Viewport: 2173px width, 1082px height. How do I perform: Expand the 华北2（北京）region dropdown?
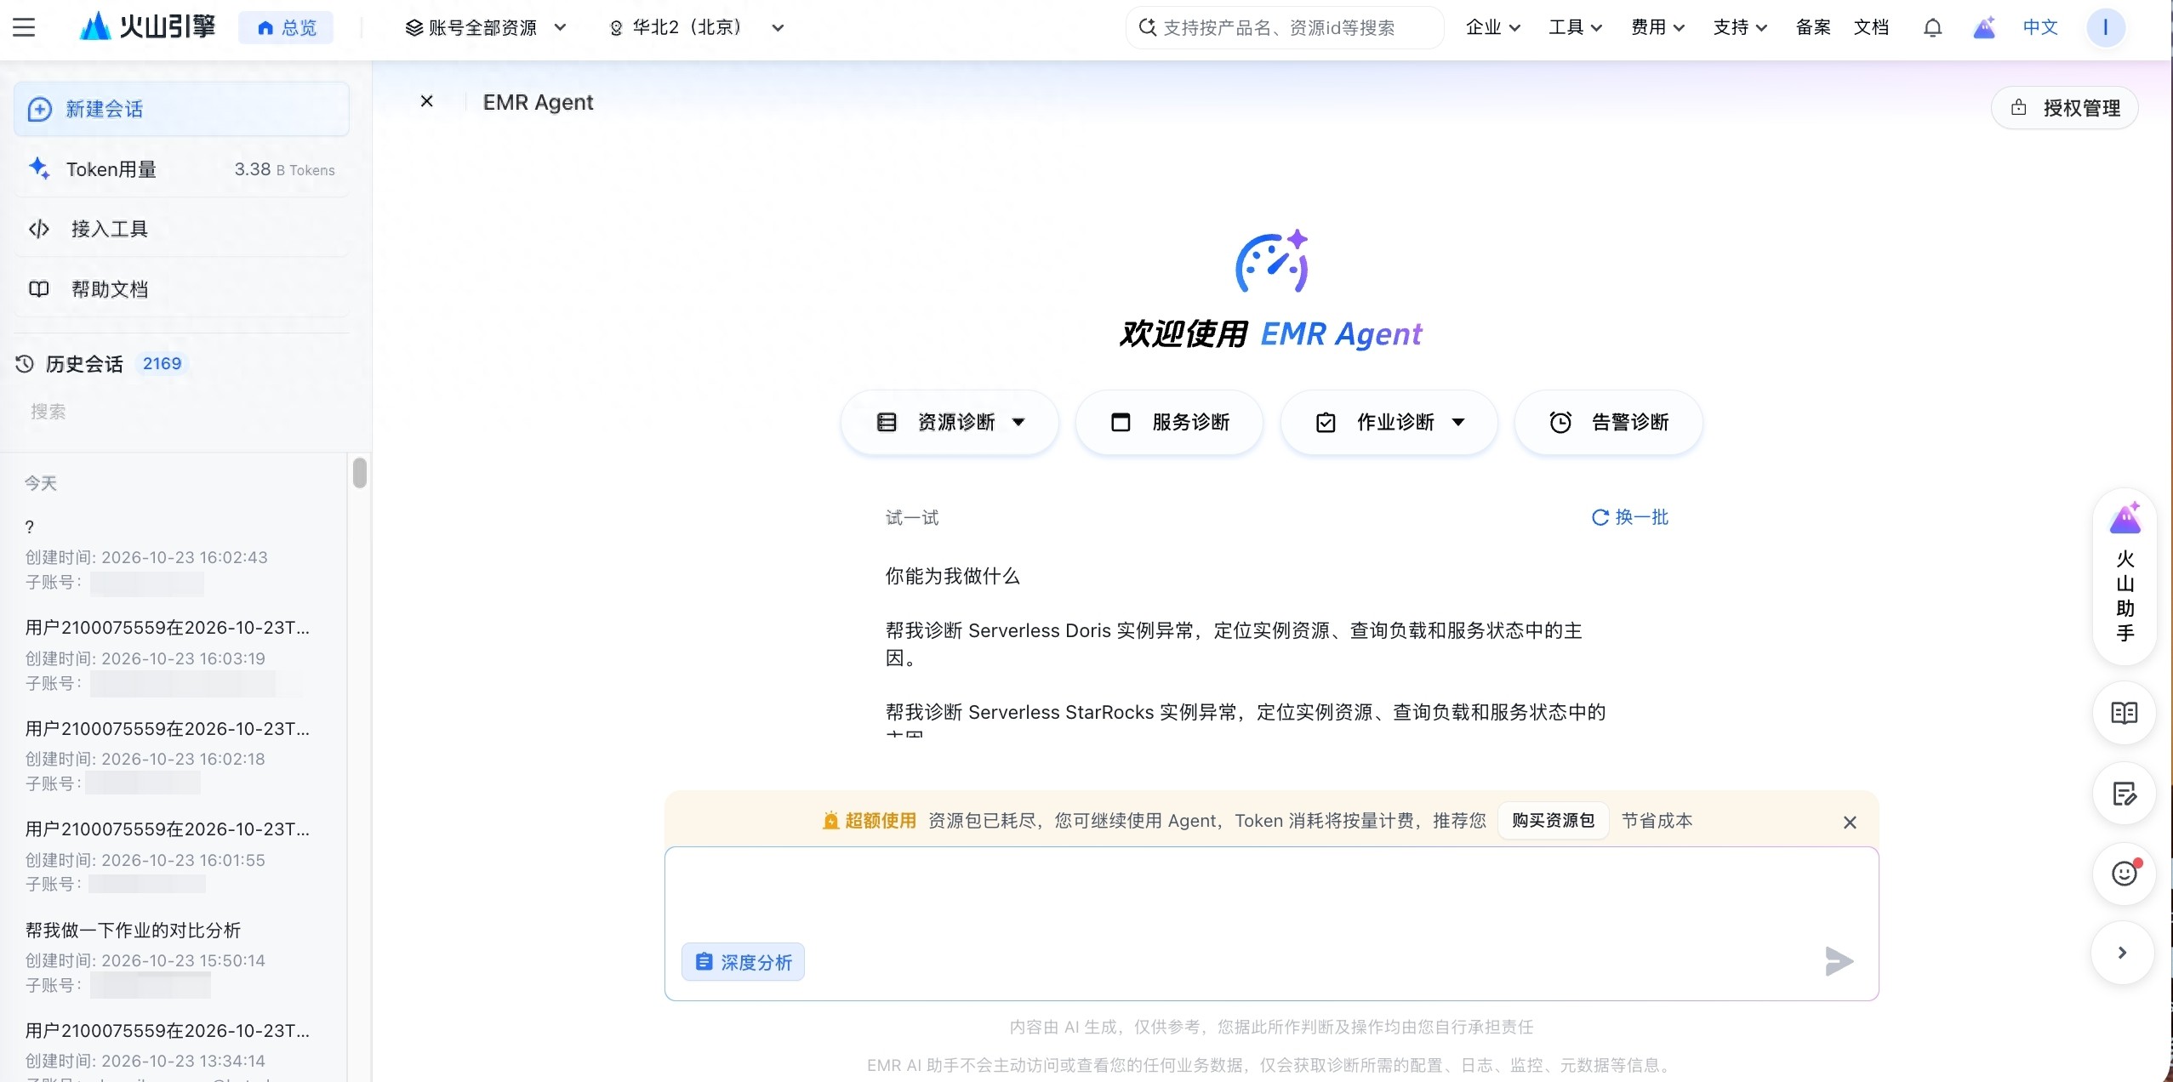coord(696,28)
